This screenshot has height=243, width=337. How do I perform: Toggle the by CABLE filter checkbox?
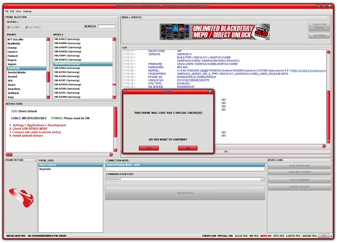tap(27, 27)
